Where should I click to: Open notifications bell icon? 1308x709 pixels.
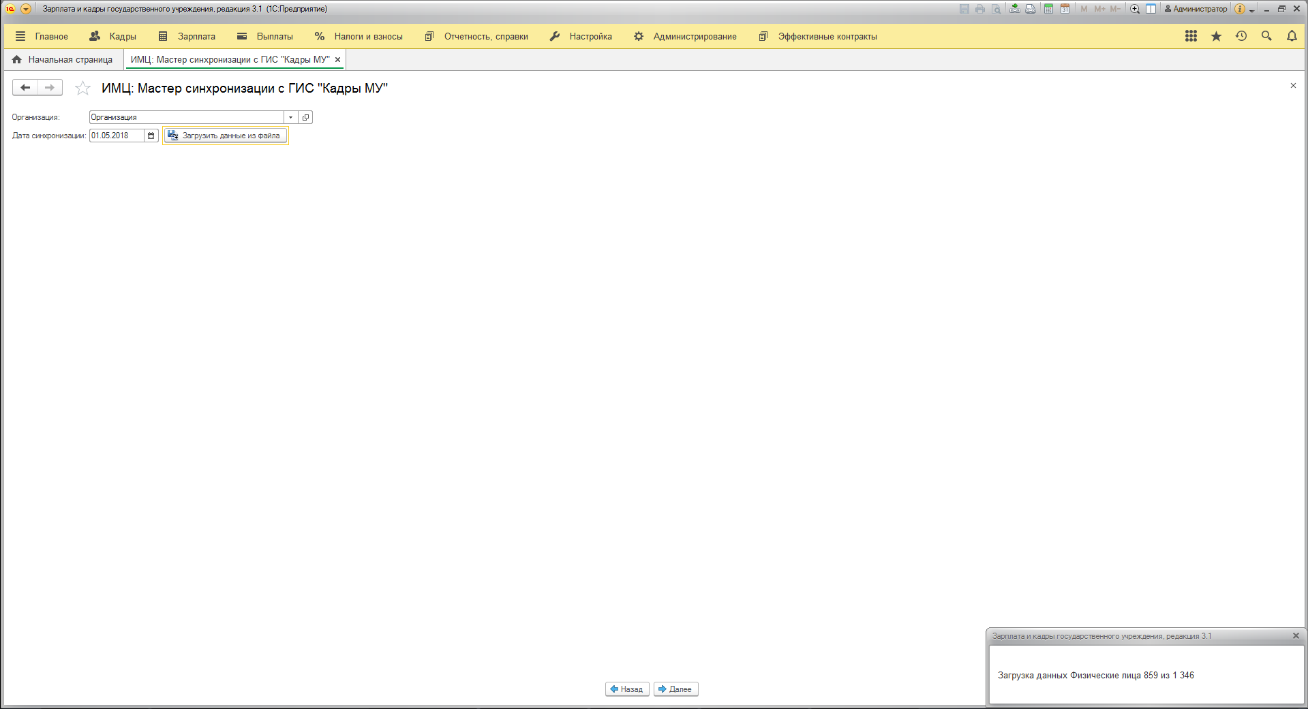click(x=1292, y=36)
